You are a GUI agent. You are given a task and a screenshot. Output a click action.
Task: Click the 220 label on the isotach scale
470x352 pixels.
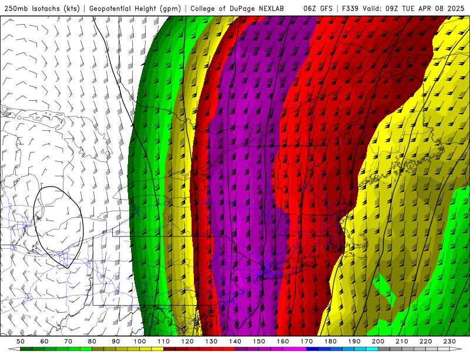click(425, 341)
